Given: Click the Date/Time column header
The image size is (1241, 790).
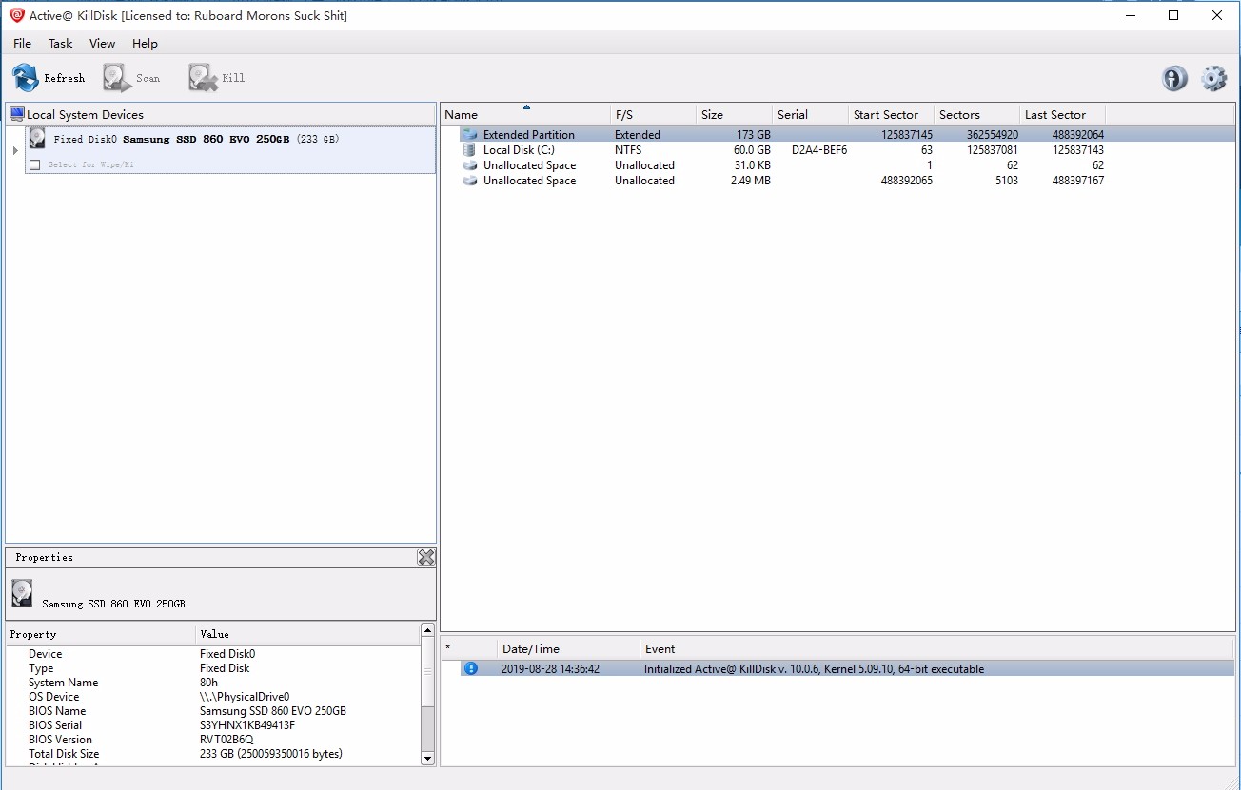Looking at the screenshot, I should pos(568,649).
